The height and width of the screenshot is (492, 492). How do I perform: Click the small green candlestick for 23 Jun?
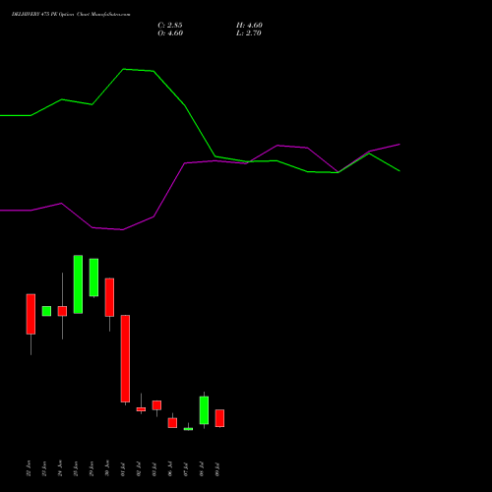tap(46, 311)
